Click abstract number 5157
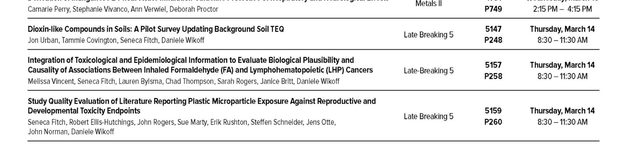627x156 pixels. coord(493,65)
